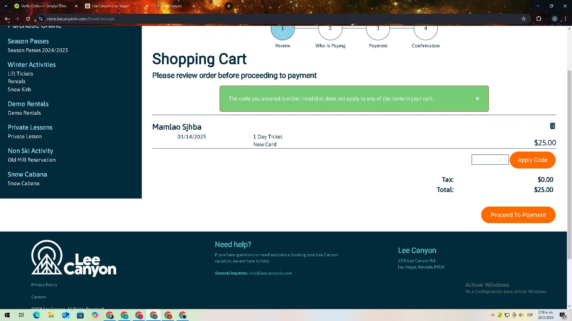This screenshot has height=321, width=572.
Task: Dismiss the invalid code alert banner
Action: 477,99
